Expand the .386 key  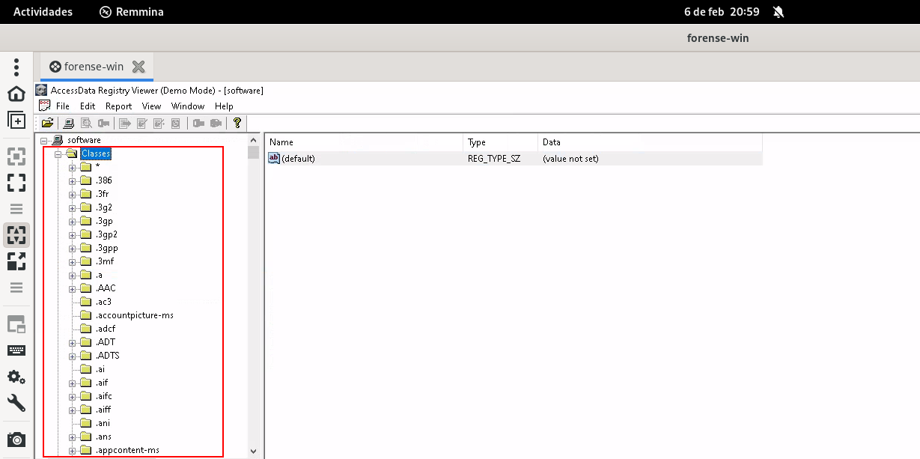point(73,181)
